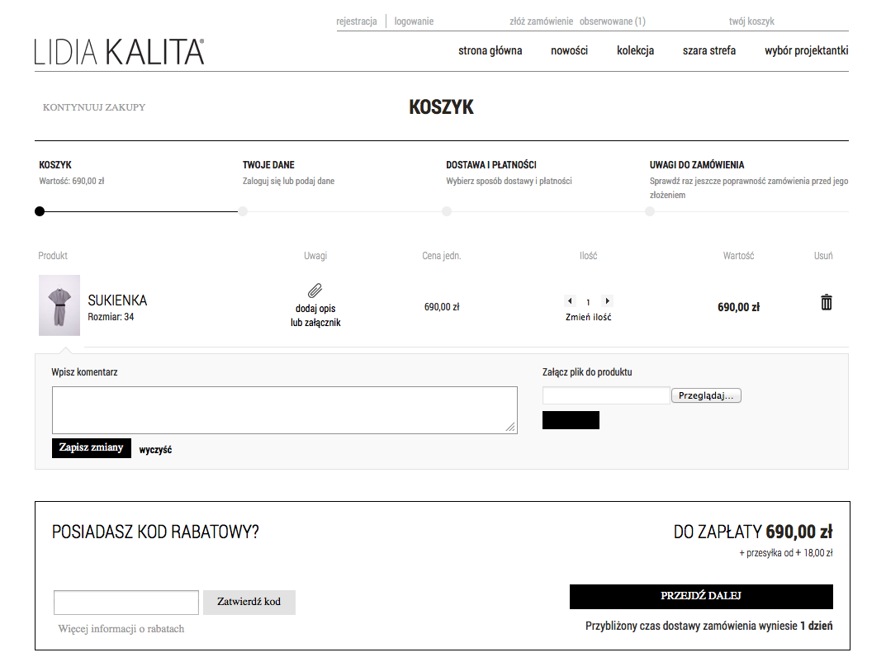
Task: Increase quantity with the right arrow
Action: pos(608,301)
